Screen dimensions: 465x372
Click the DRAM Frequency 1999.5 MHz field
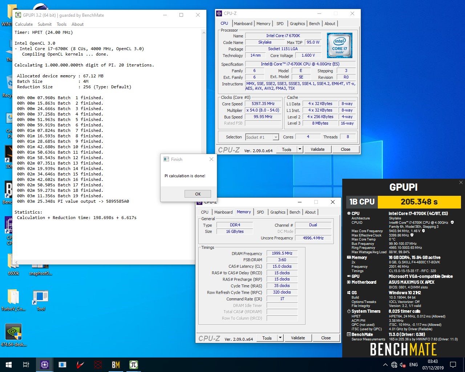tap(282, 253)
